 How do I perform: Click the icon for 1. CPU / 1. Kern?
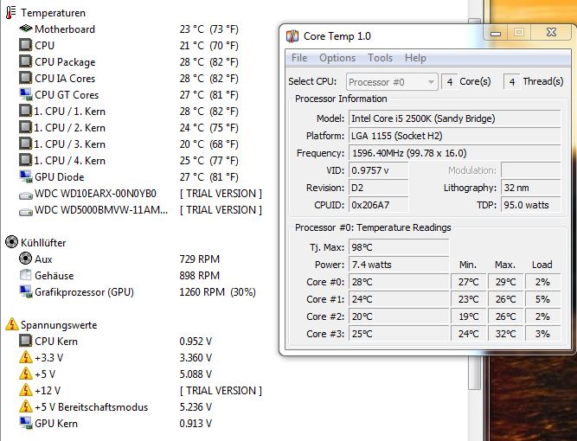25,111
